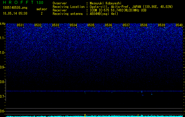Select the meteor count value 2
This screenshot has height=117, width=185.
click(x=42, y=13)
